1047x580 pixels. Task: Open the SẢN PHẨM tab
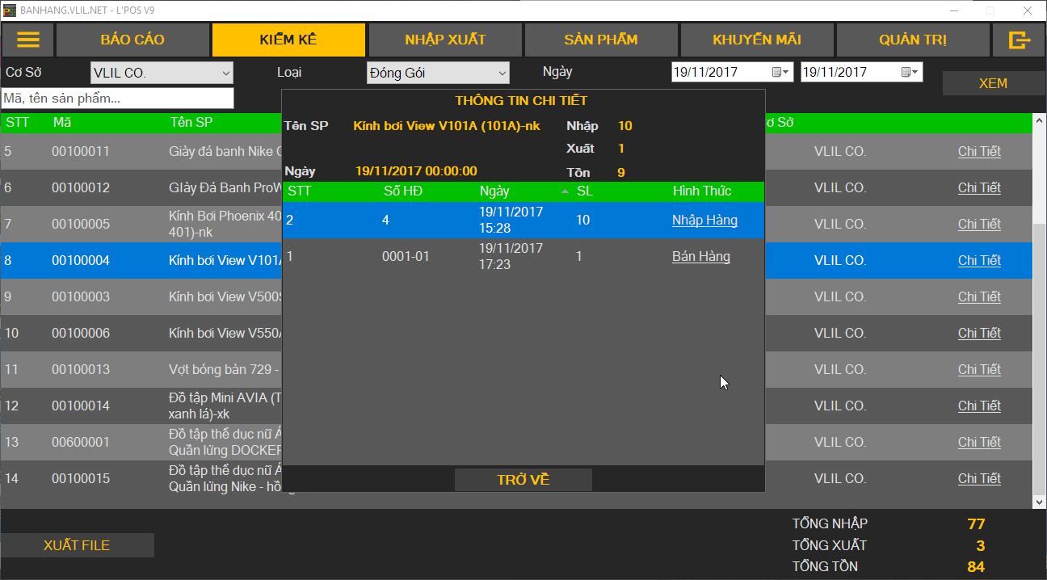pyautogui.click(x=601, y=40)
